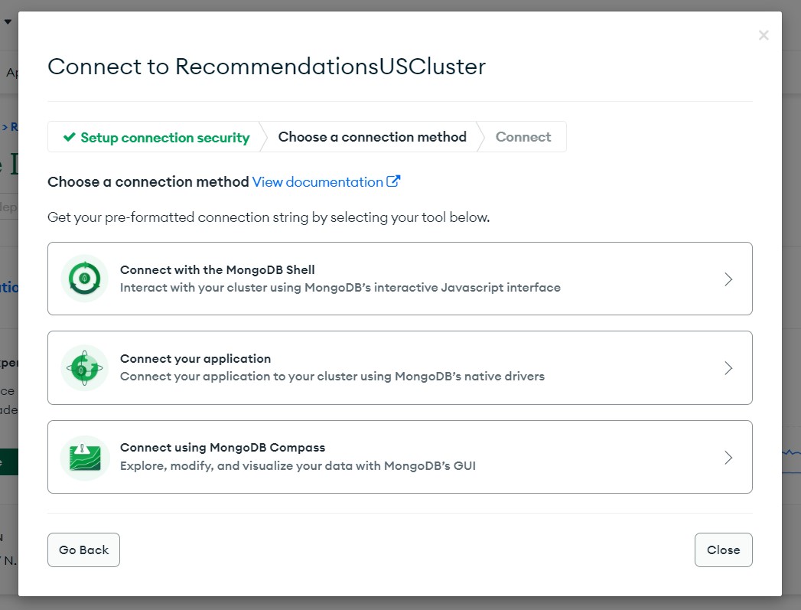Click the Compass description about MongoDB's GUI

click(298, 466)
